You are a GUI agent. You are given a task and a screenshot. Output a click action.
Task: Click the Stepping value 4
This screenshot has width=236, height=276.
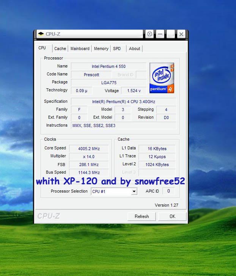(x=166, y=110)
